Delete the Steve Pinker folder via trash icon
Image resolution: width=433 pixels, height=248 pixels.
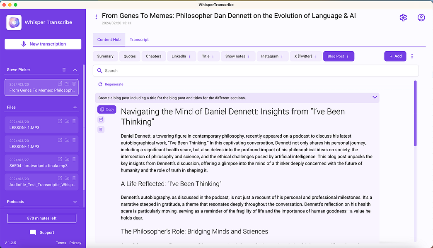click(64, 70)
